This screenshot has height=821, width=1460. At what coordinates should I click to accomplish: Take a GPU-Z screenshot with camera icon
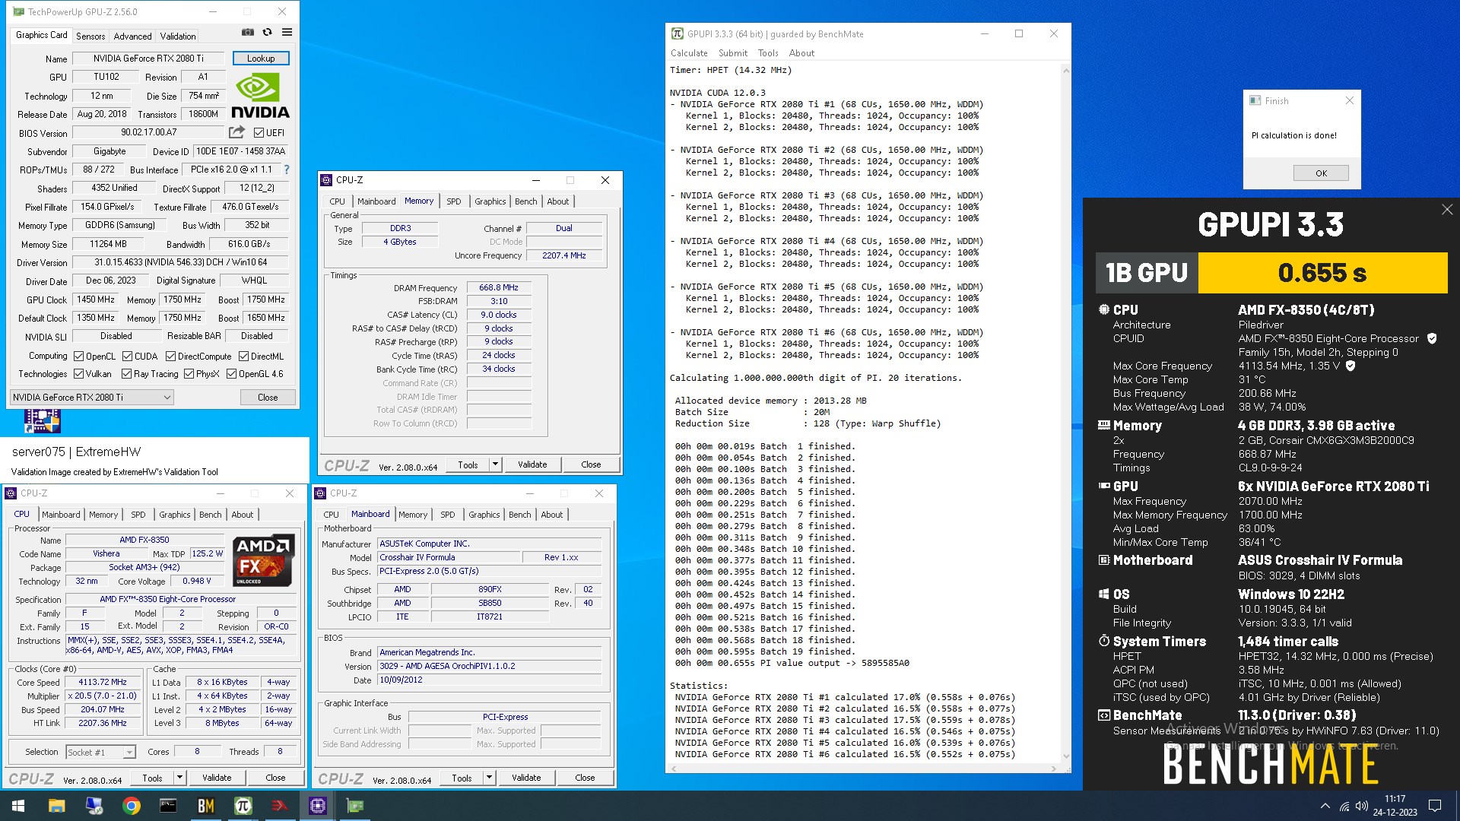tap(247, 33)
